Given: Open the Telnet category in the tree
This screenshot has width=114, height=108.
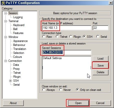Looking at the screenshot, I should 17,73.
